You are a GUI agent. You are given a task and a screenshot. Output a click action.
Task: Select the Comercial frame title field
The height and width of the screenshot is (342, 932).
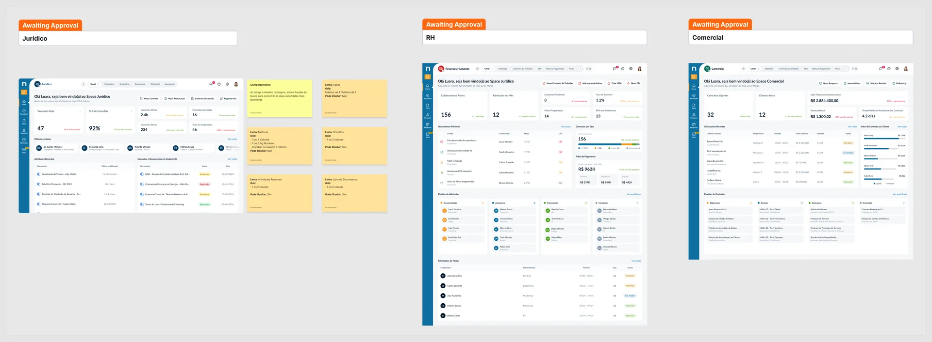coord(800,37)
